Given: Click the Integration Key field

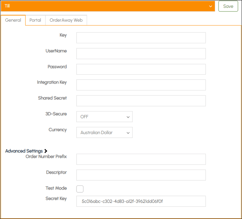Looking at the screenshot, I should point(141,85).
